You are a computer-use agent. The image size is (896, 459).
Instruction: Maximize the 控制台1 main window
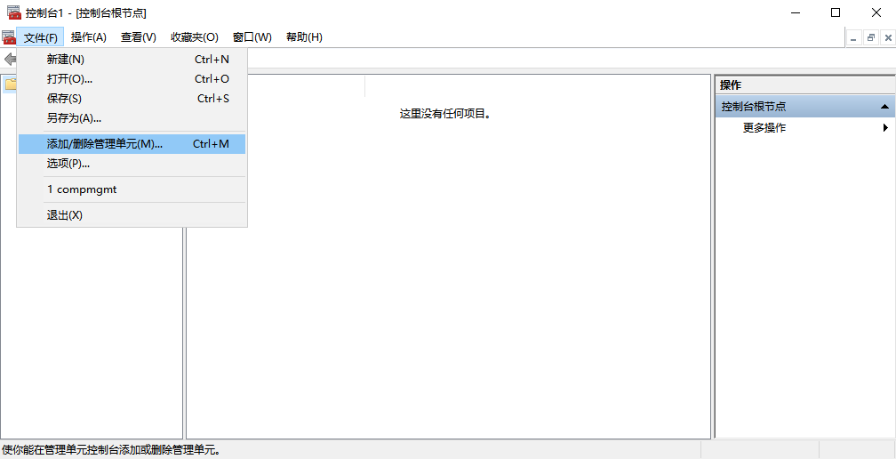pyautogui.click(x=836, y=12)
